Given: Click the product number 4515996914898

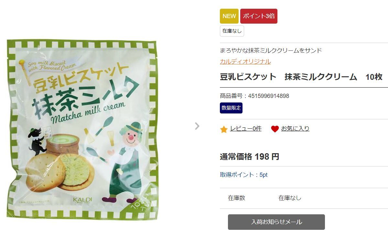Looking at the screenshot, I should 268,96.
